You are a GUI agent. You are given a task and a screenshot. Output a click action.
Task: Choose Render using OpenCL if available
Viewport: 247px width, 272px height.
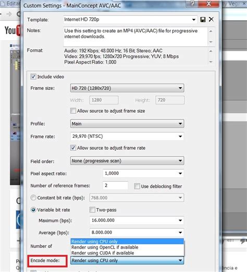(x=127, y=247)
